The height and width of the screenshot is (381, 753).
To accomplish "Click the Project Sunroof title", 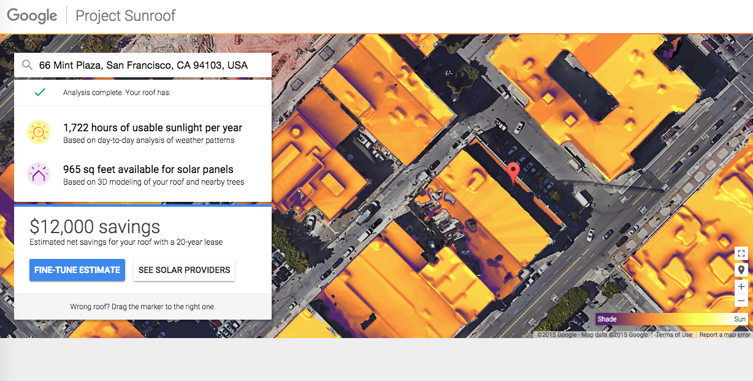I will click(126, 15).
